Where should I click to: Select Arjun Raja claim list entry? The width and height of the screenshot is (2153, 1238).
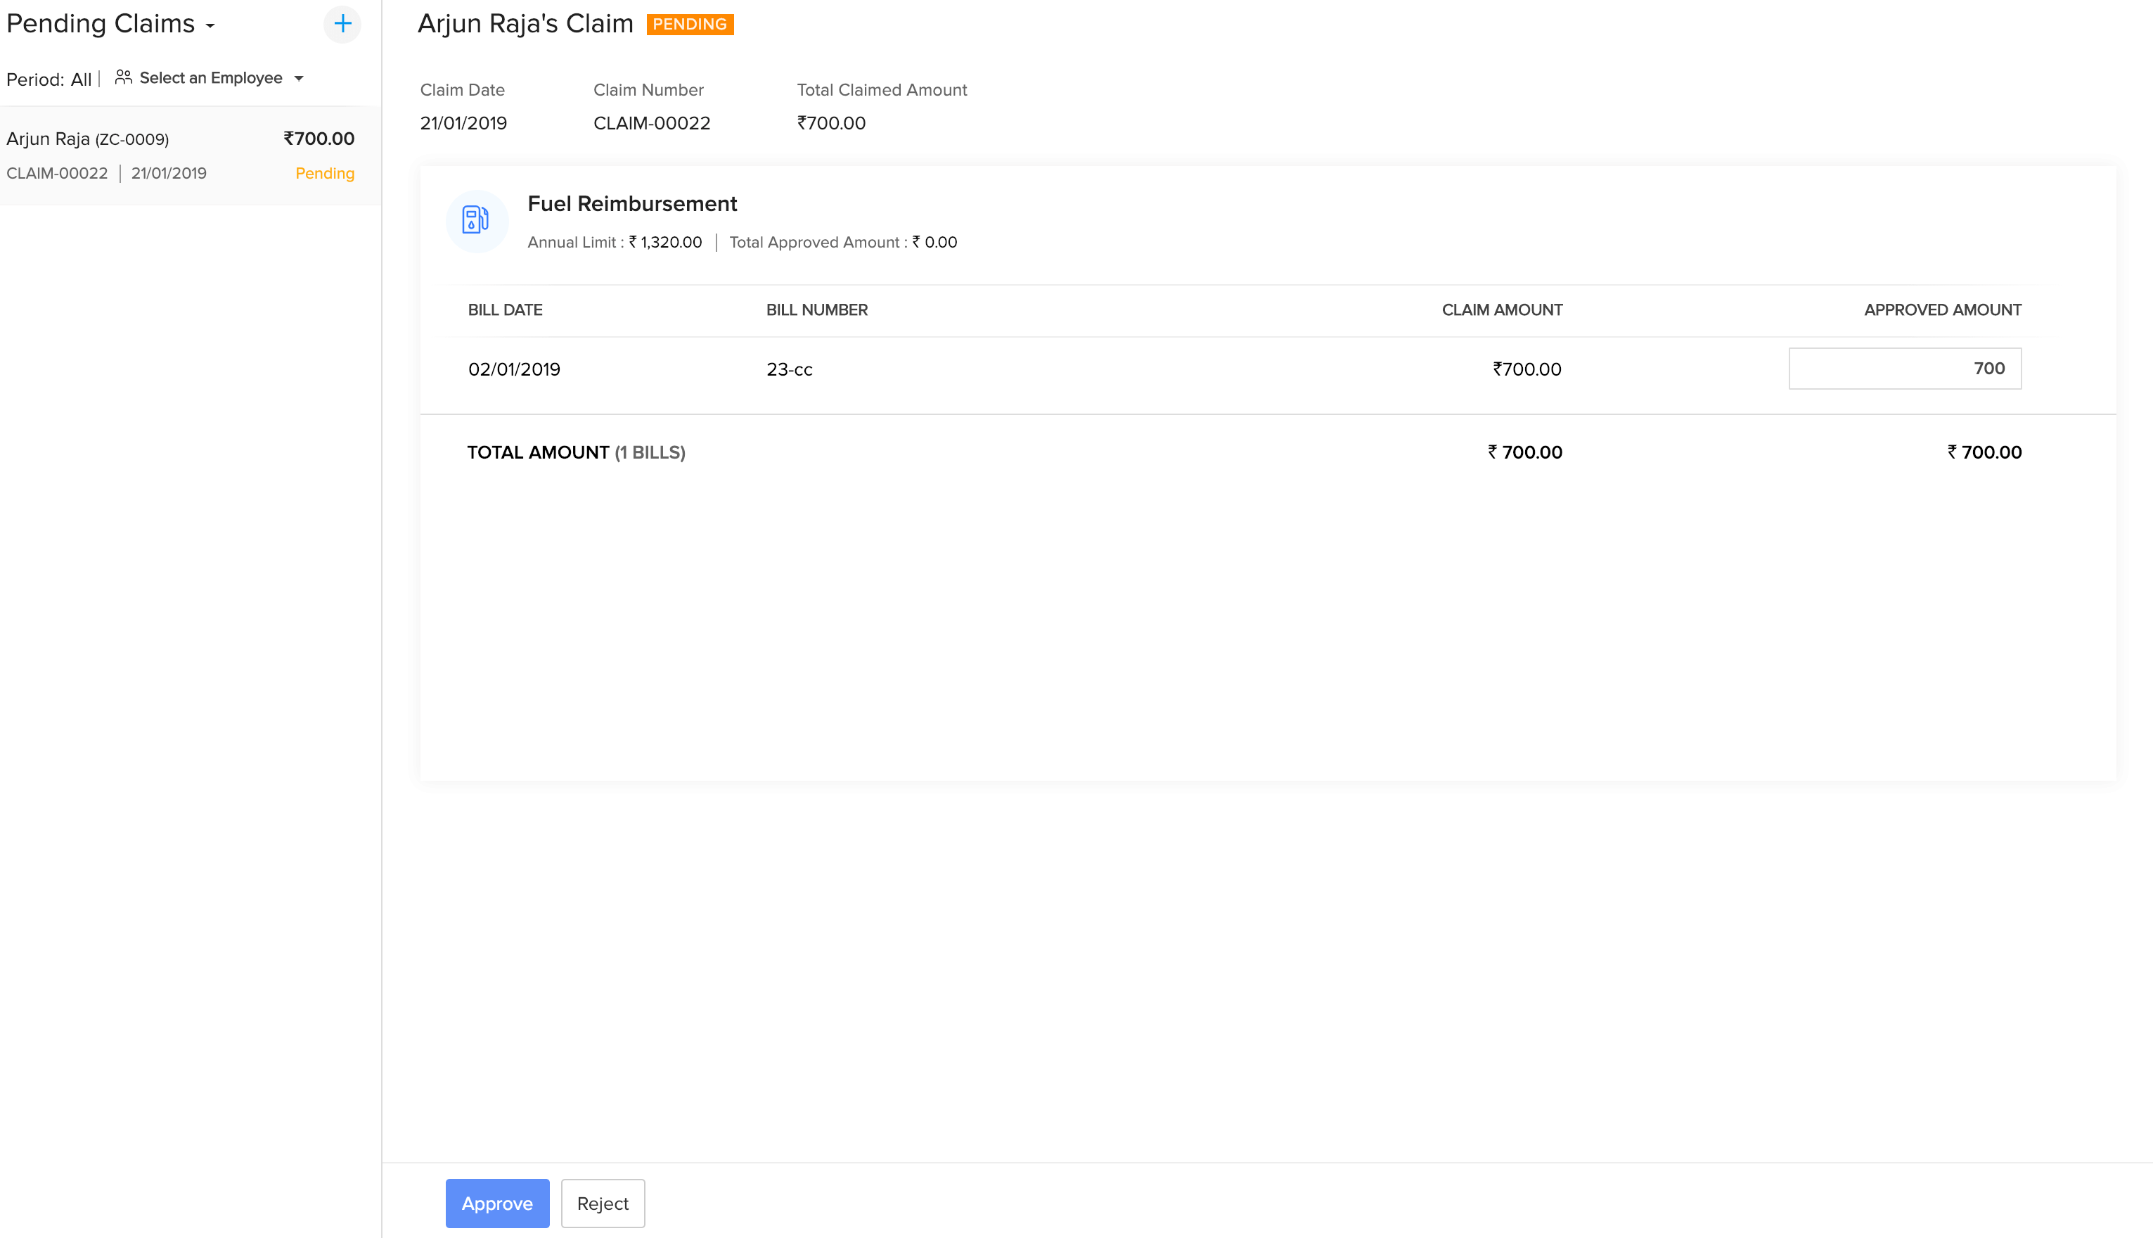coord(180,155)
